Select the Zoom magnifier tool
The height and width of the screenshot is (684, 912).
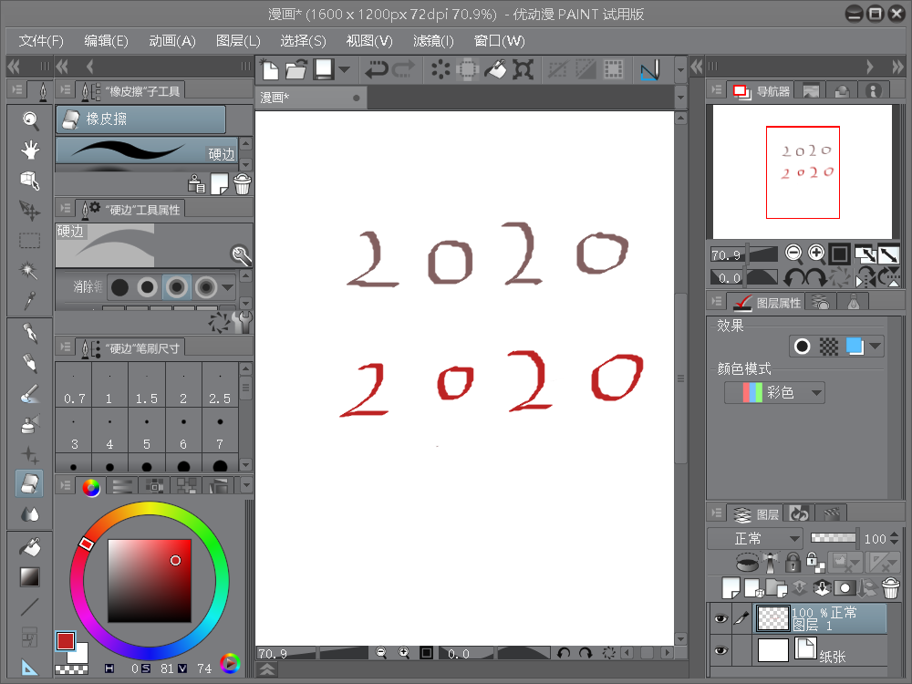tap(30, 120)
